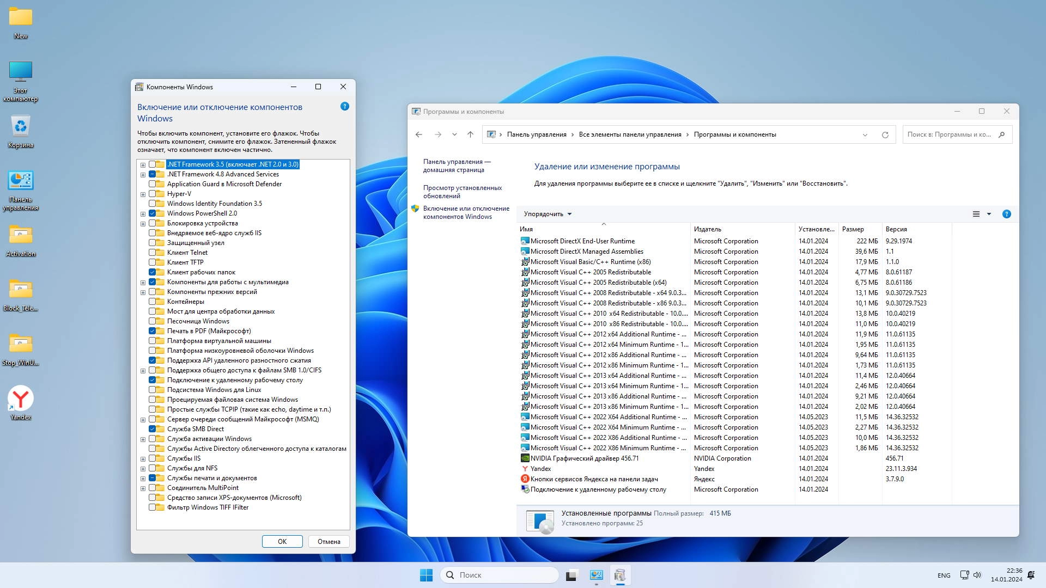
Task: Click the Издатель column header
Action: 708,229
